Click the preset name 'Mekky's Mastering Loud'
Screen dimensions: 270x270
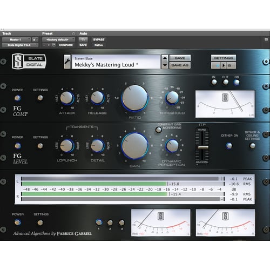point(104,65)
